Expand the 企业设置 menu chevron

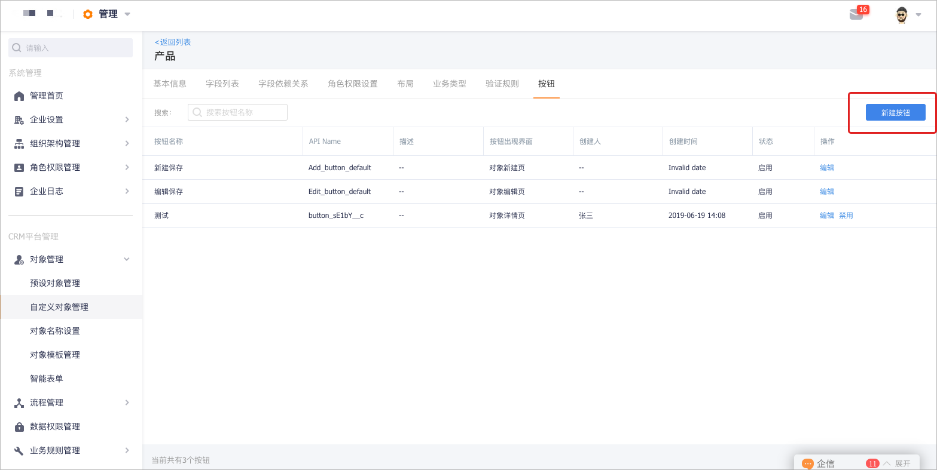(x=127, y=119)
